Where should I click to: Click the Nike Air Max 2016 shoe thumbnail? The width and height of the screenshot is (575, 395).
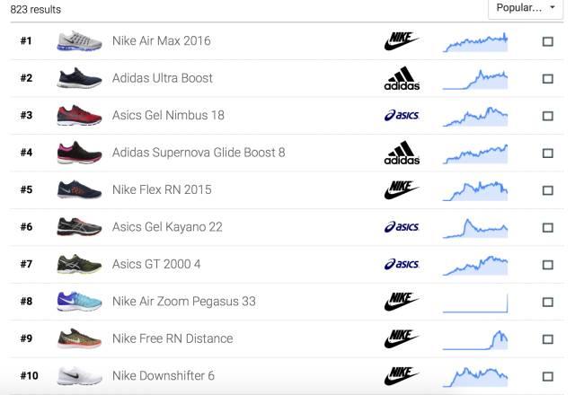(x=79, y=41)
